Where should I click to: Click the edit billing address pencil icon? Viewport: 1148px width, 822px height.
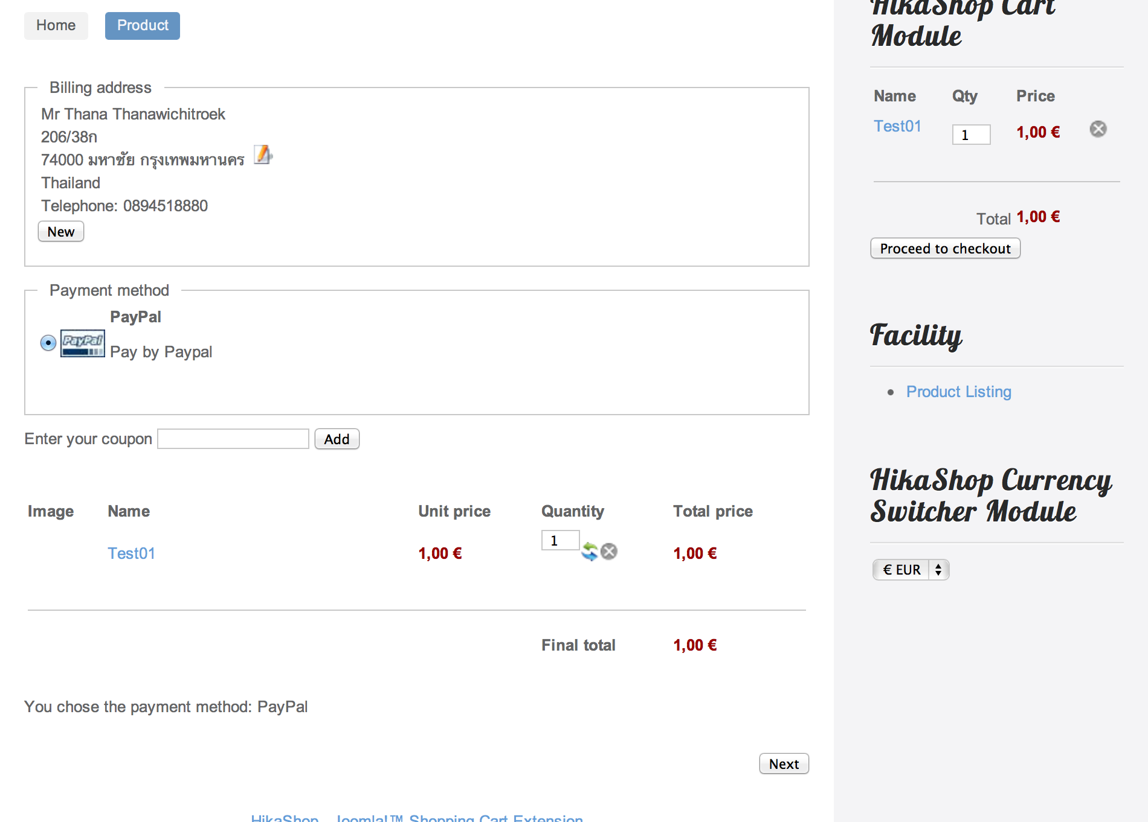tap(263, 155)
